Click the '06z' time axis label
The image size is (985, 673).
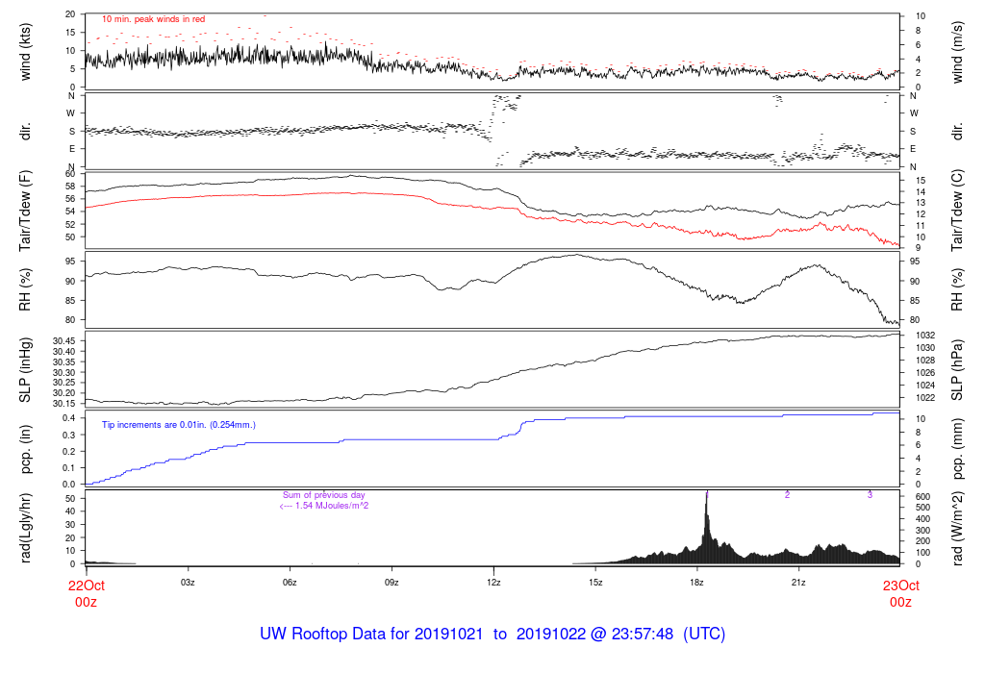click(x=290, y=583)
